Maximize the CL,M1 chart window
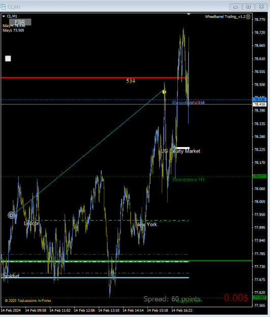The image size is (270, 317). tap(249, 7)
